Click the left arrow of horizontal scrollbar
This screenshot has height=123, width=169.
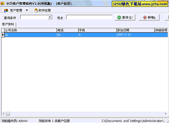[x=3, y=114]
